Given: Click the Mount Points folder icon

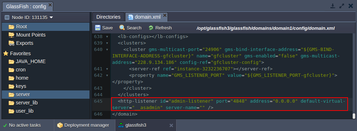Looking at the screenshot, I should 12,35.
